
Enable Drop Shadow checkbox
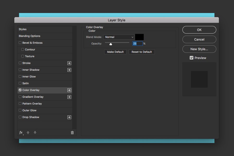(20, 117)
